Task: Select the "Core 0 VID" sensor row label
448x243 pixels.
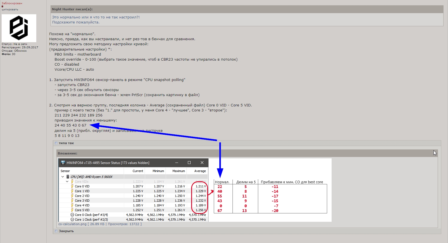Action: pyautogui.click(x=82, y=186)
